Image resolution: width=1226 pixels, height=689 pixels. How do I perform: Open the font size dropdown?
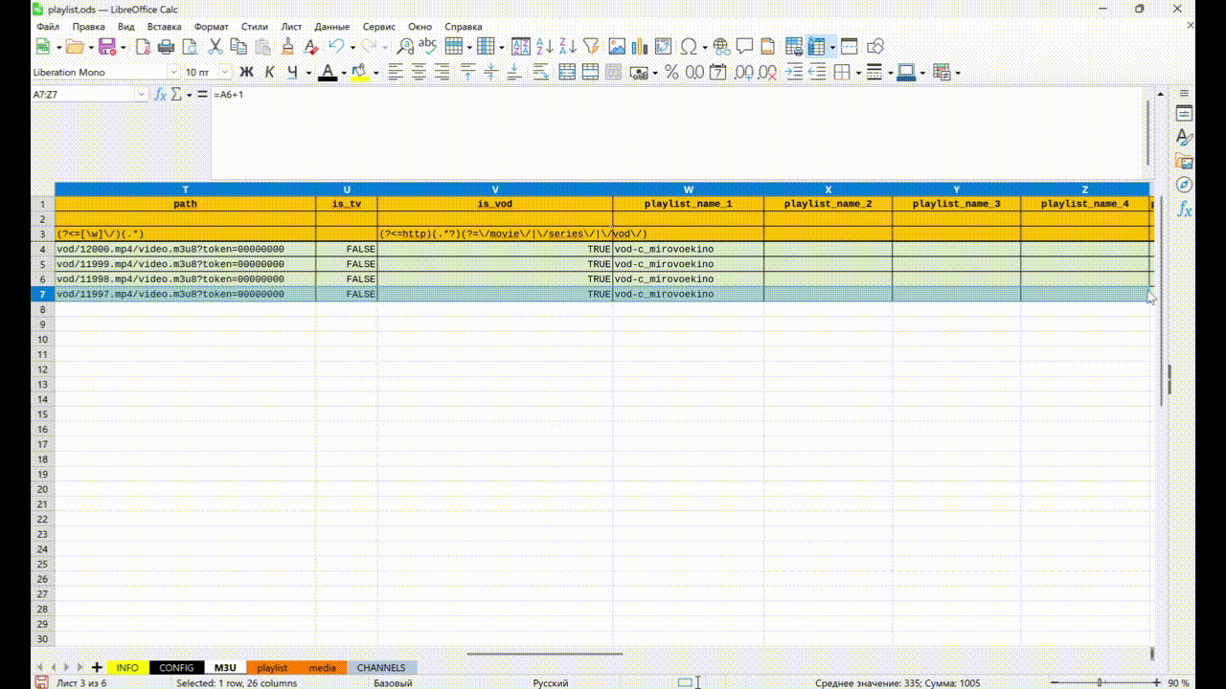(x=225, y=72)
